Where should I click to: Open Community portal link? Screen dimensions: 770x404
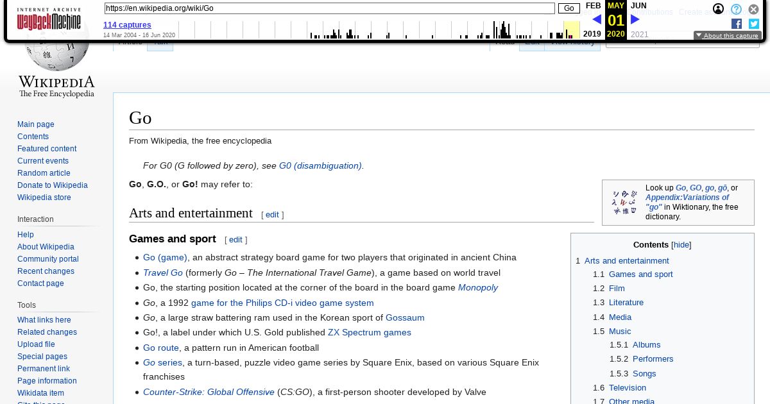coord(48,259)
